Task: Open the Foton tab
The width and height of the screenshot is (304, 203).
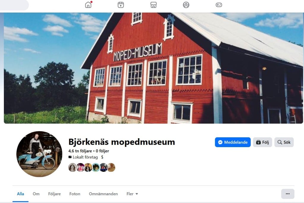Action: point(75,194)
